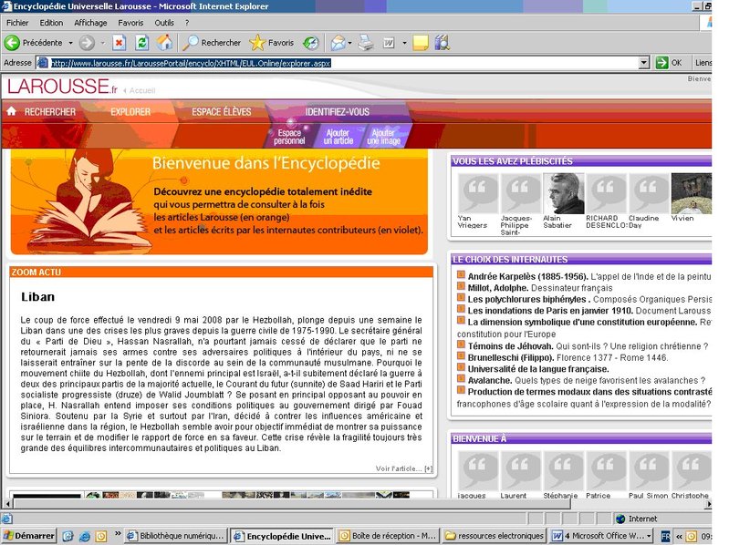Click the FR language indicator in tray
Screen dimensions: 729x545
666,536
